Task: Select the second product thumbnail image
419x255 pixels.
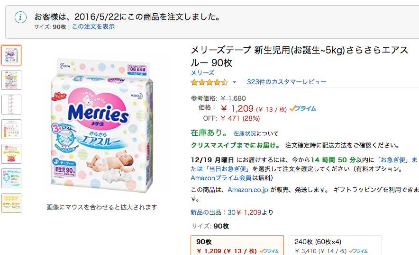Action: pos(11,80)
